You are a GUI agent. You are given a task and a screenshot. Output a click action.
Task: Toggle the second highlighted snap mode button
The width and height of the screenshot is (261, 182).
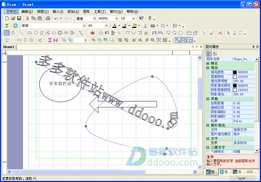(x=184, y=40)
